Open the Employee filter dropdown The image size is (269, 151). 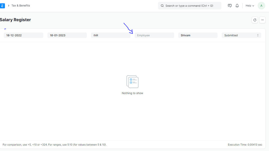(x=154, y=35)
